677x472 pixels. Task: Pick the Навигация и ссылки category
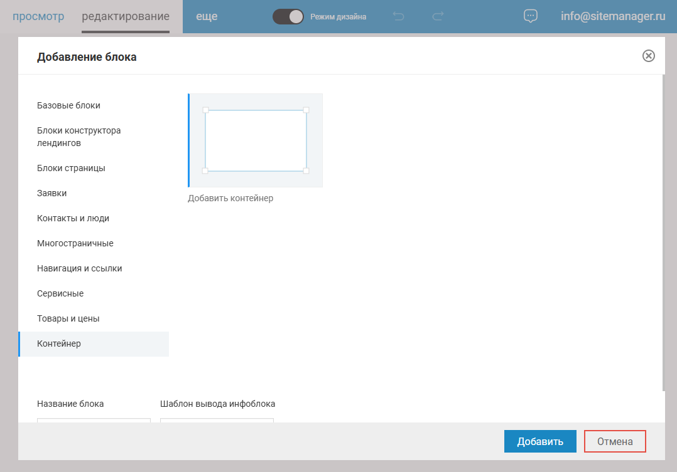[x=79, y=268]
